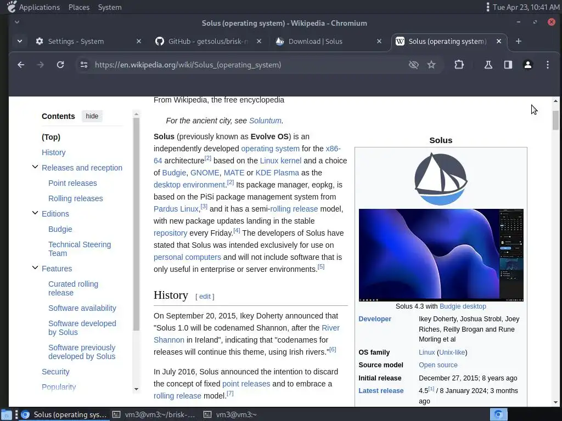Go to Security in contents
Screen dimensions: 562x421
coord(55,372)
